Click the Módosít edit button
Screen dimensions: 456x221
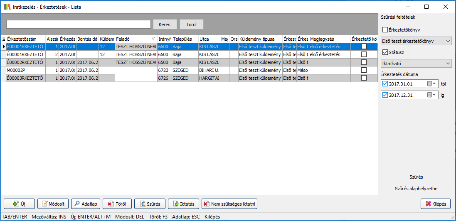click(53, 204)
